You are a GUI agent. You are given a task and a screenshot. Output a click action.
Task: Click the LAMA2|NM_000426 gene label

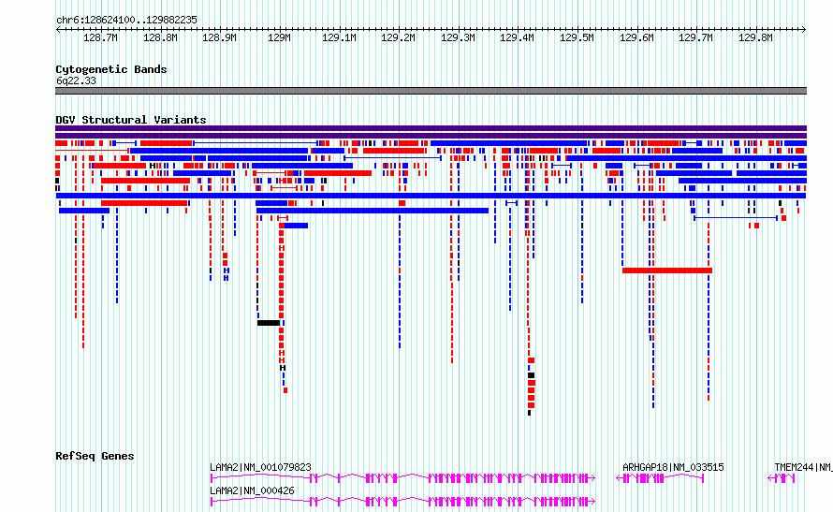point(252,490)
